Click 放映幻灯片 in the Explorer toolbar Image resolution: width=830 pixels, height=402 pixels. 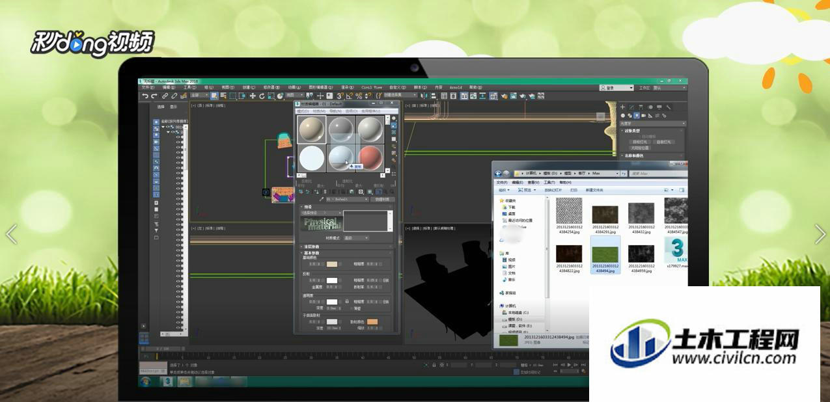point(553,190)
